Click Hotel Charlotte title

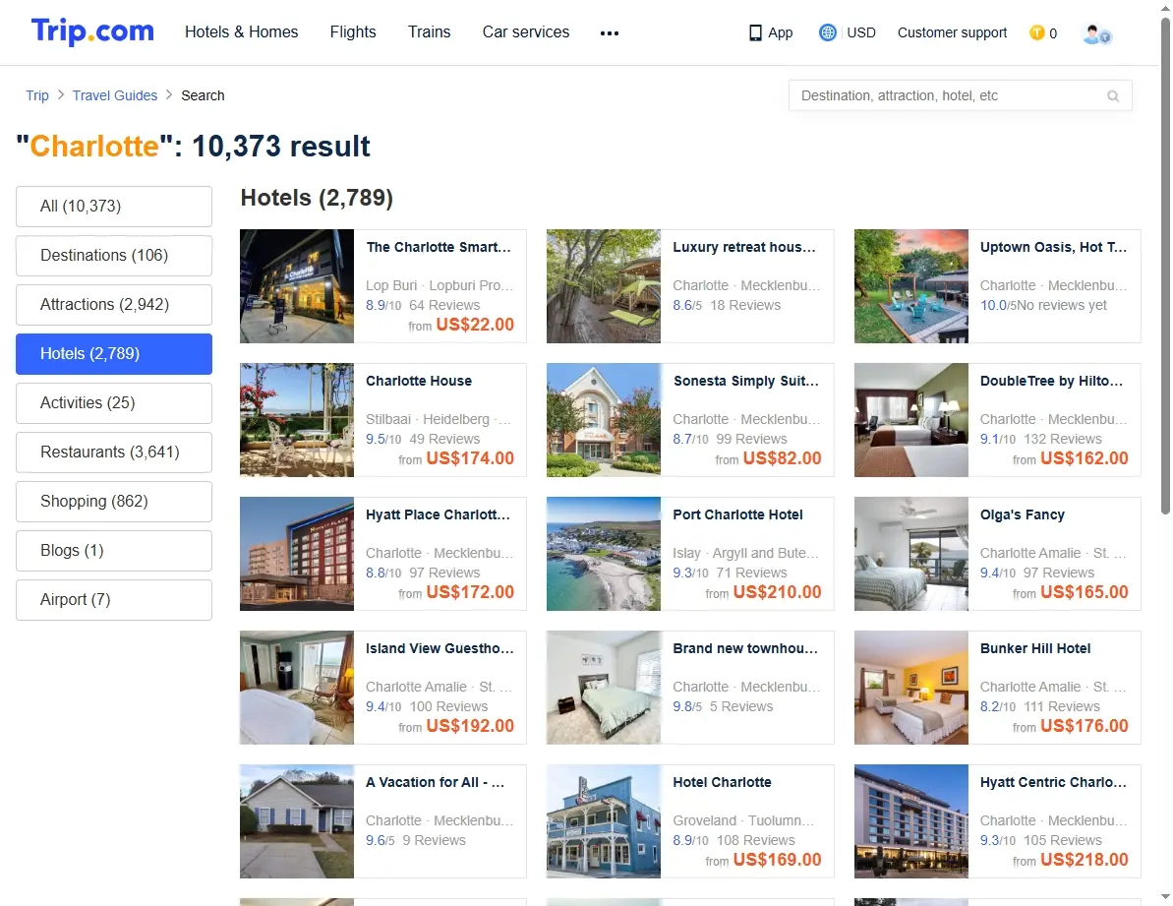tap(722, 783)
